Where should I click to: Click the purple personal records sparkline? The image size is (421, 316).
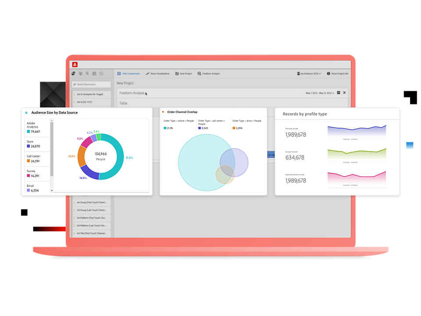tap(357, 132)
